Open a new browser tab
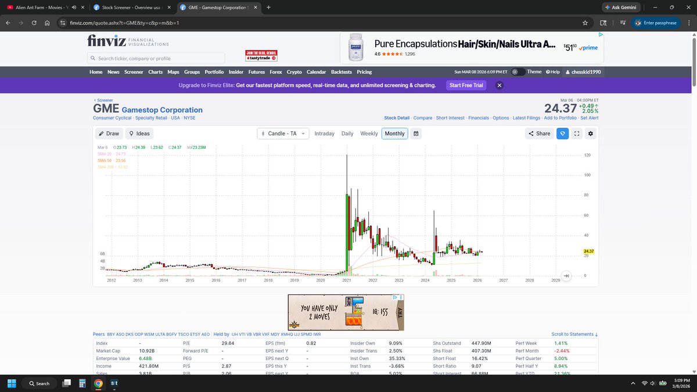Screen dimensions: 697x392 pyautogui.click(x=268, y=7)
